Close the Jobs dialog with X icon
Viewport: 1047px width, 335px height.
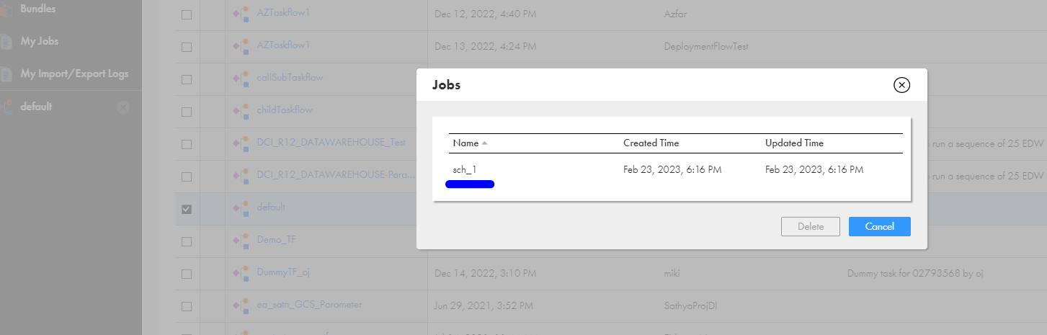pos(901,85)
